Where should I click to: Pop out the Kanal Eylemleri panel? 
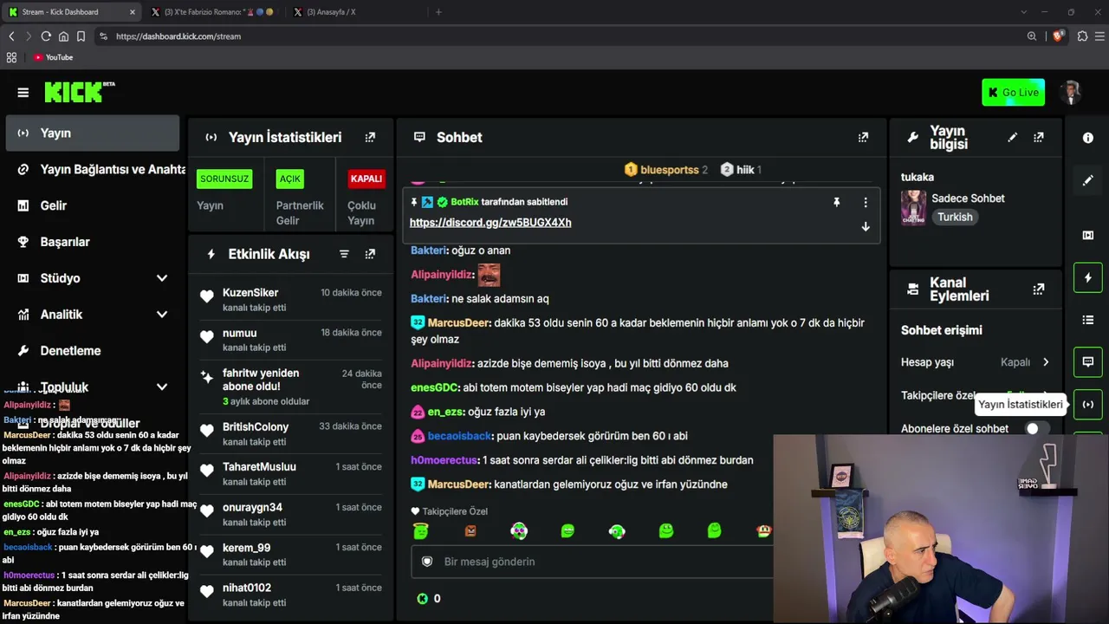click(x=1039, y=289)
